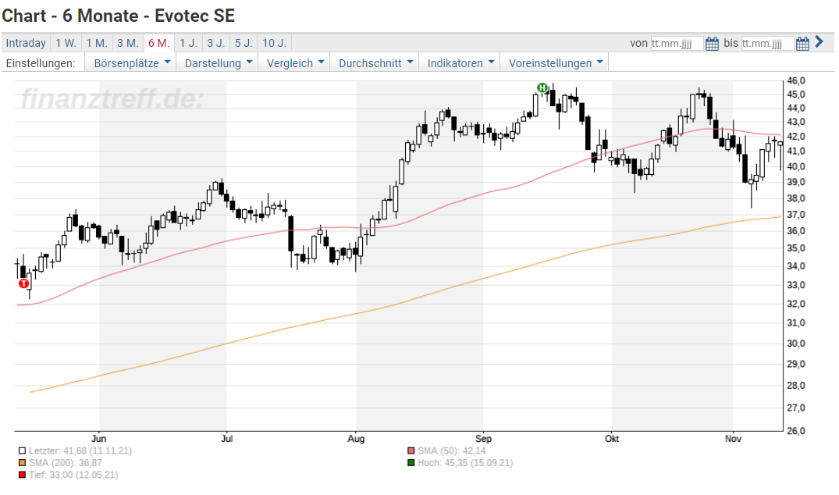Click the 33,0 price axis label
The width and height of the screenshot is (839, 495).
(x=795, y=285)
